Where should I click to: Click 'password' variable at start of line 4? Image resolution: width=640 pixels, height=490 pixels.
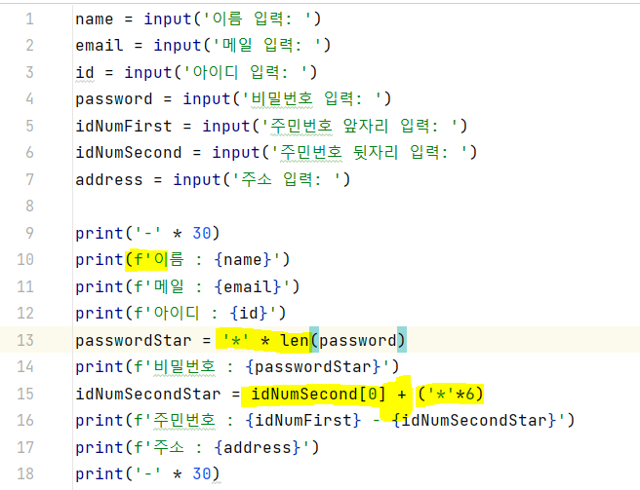(x=114, y=99)
